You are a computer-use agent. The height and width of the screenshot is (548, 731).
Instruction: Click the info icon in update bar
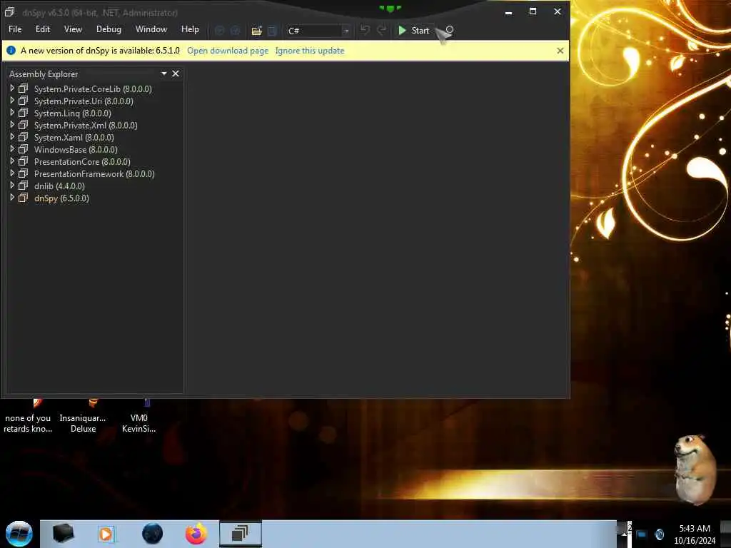coord(11,51)
